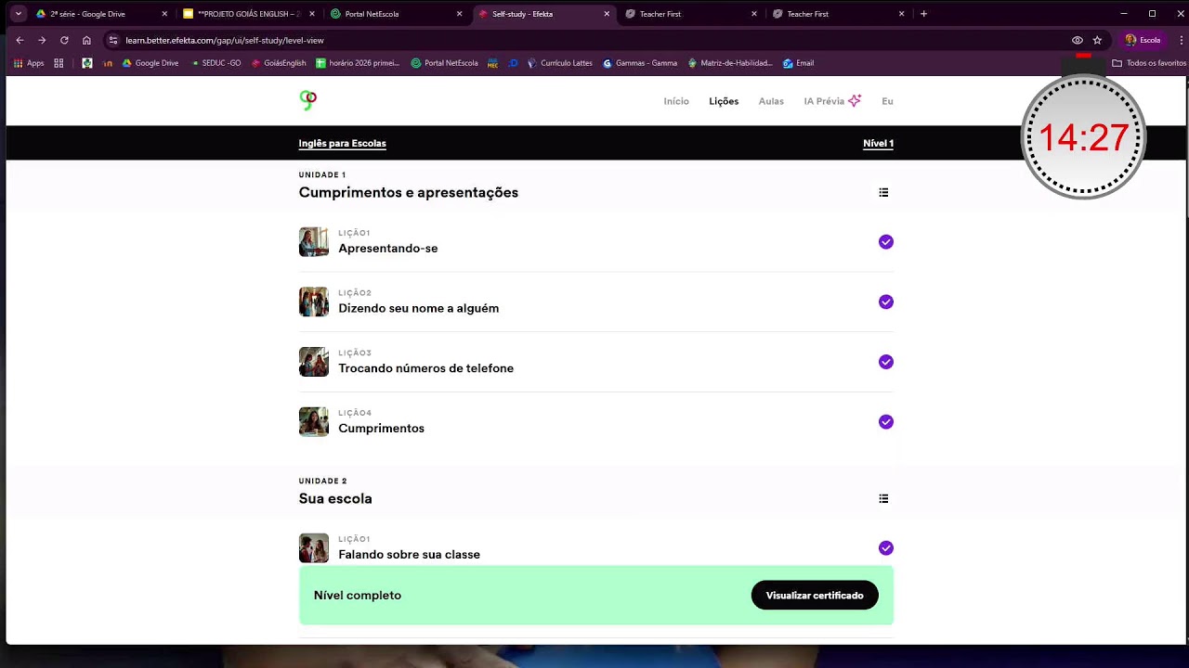
Task: Click checkmark for Falando sobre sua classe
Action: click(x=886, y=548)
